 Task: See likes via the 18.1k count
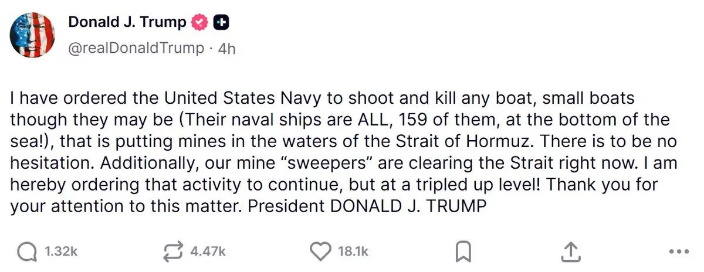(353, 252)
